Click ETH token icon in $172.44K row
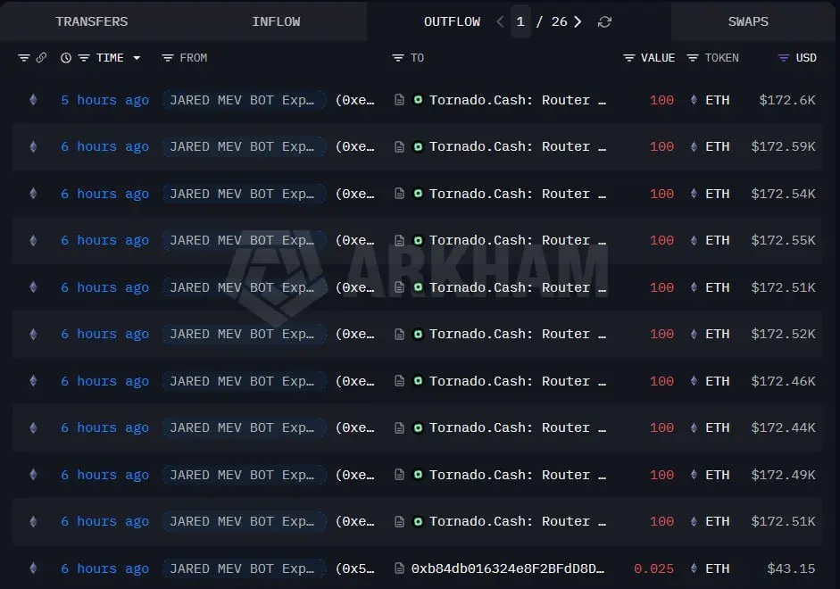The image size is (840, 589). (694, 427)
